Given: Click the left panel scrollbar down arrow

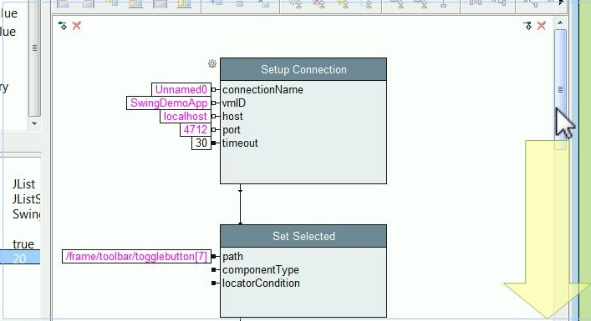Looking at the screenshot, I should coord(34,123).
